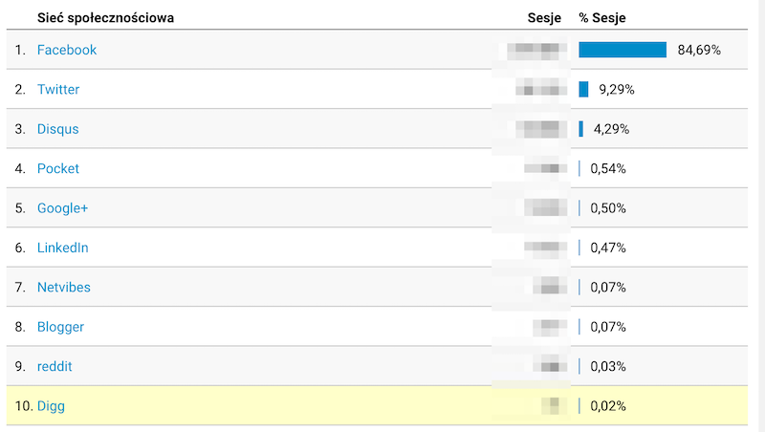Click the 0,02% value in Digg row
Viewport: 765px width, 432px height.
(608, 405)
